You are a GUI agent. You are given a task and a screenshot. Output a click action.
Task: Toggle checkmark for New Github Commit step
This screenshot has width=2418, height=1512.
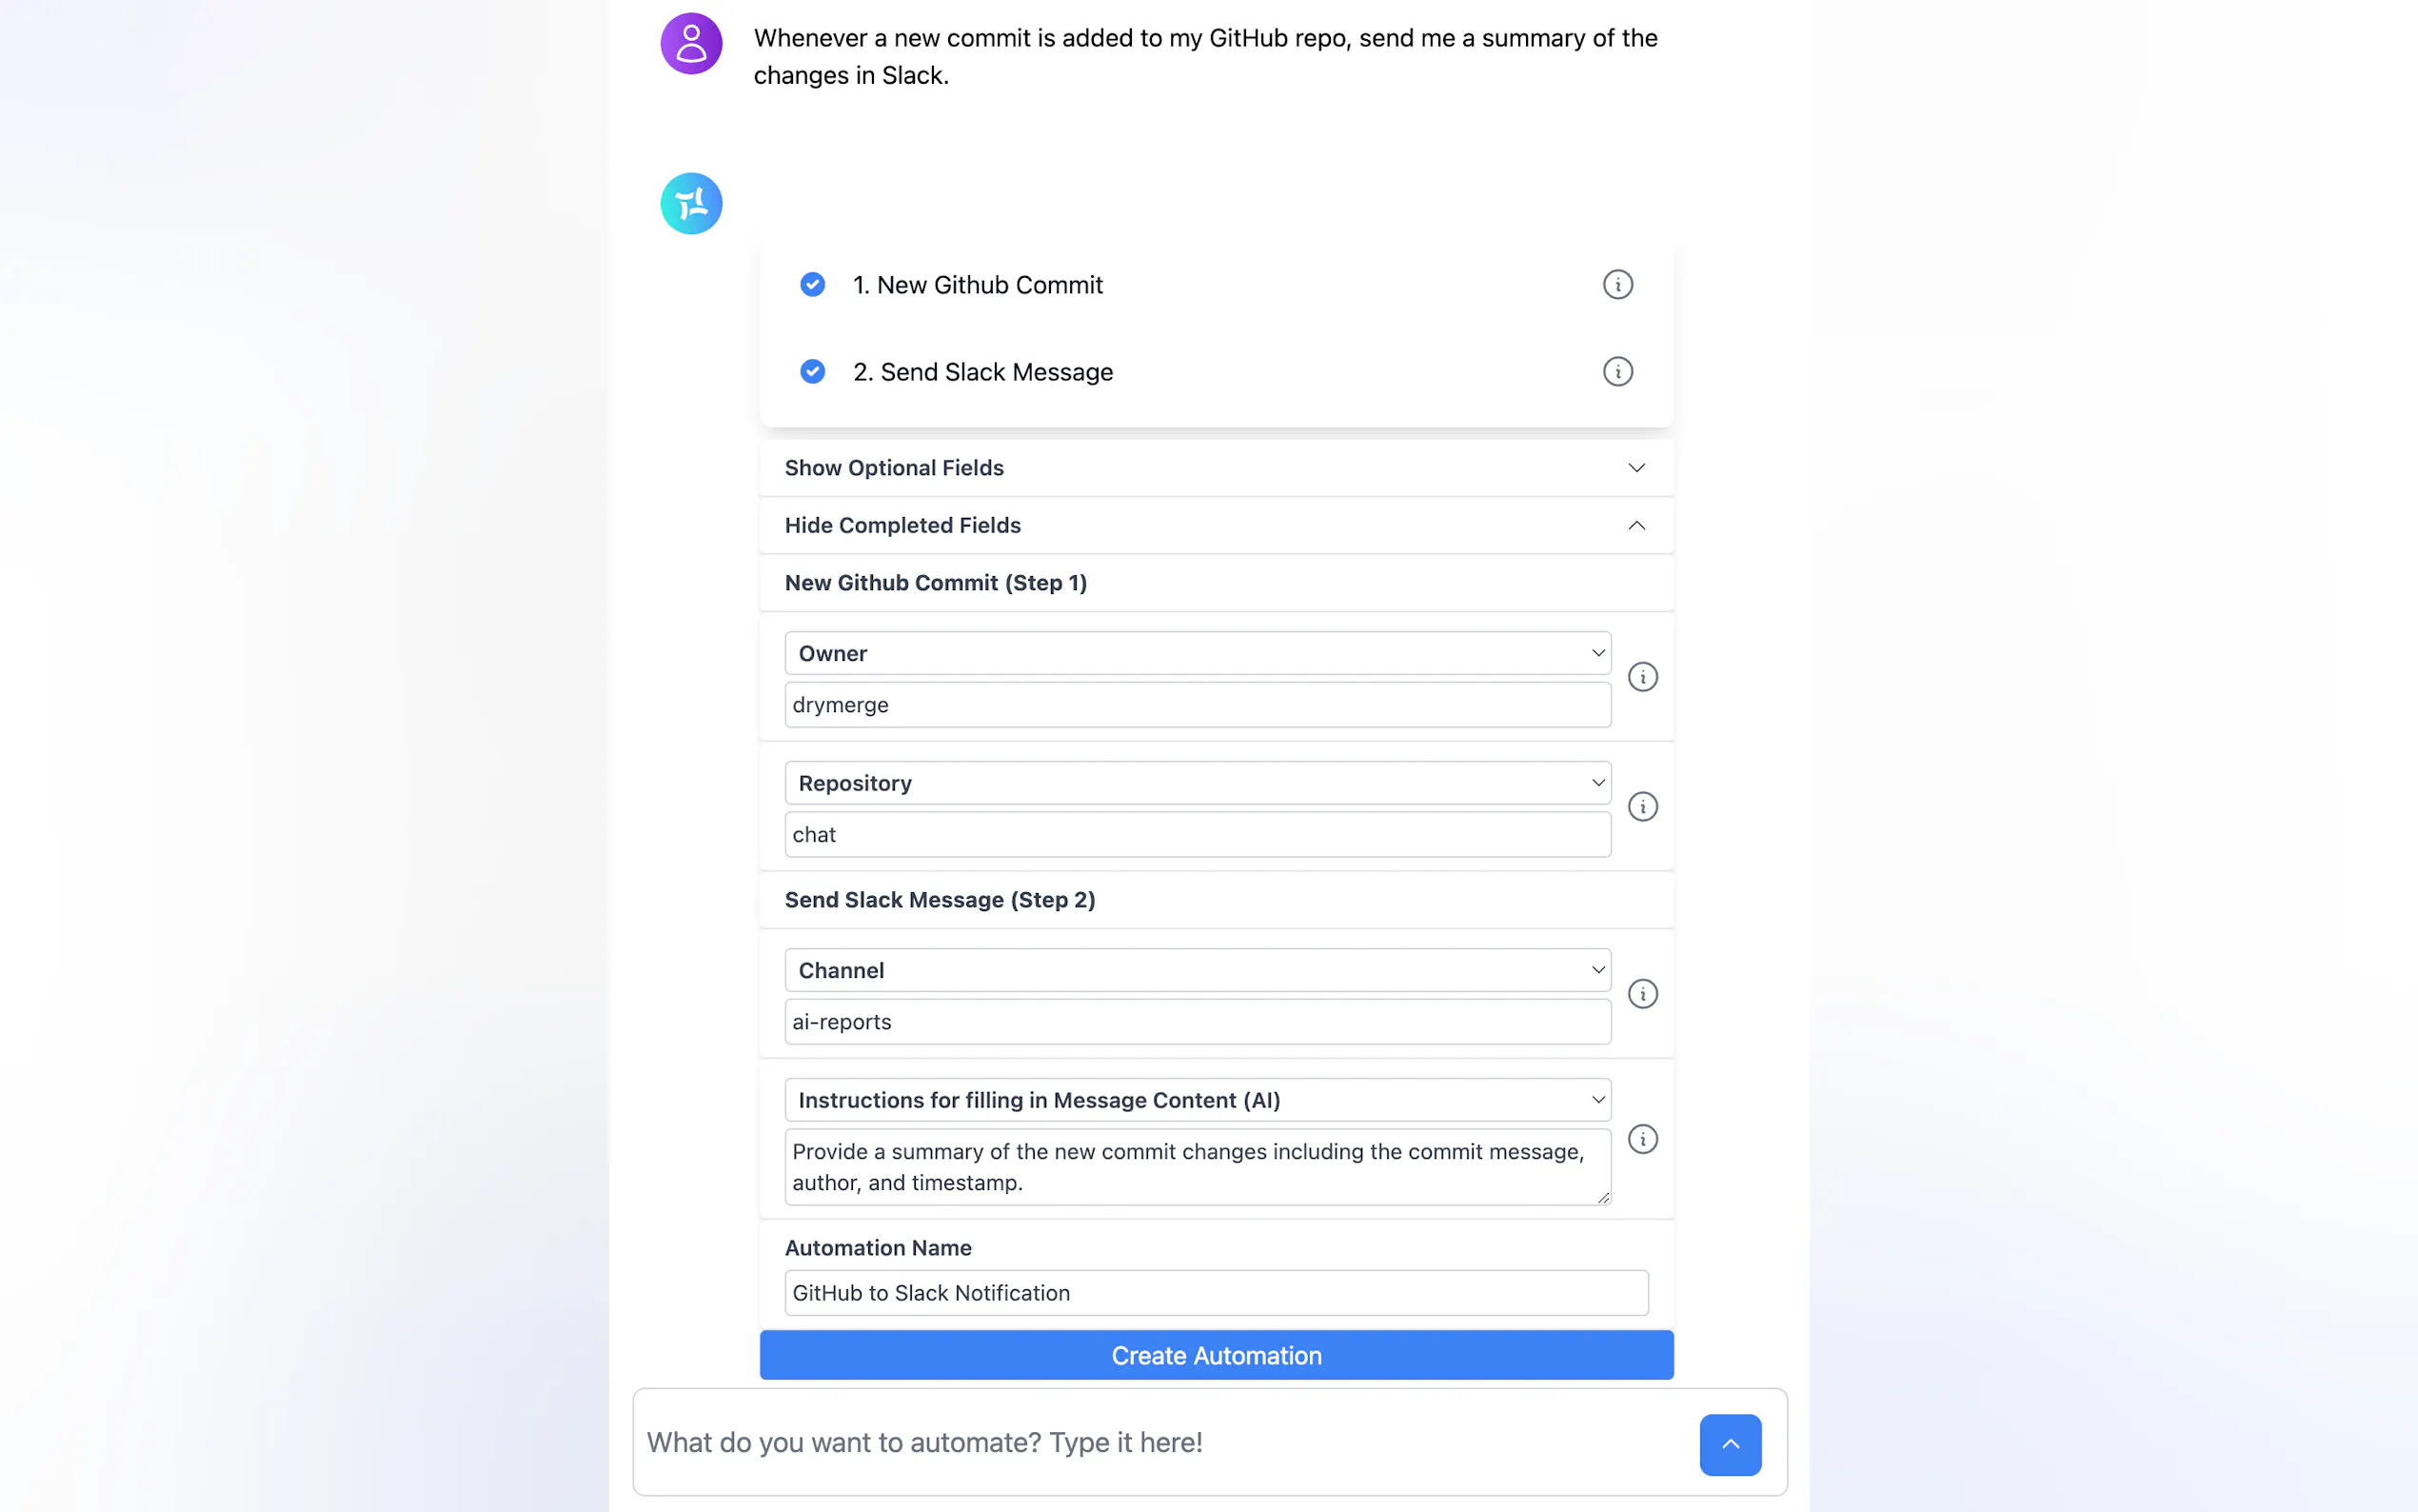pos(813,285)
